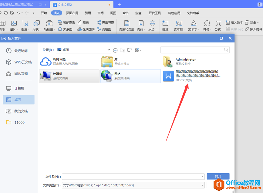Viewport: 263px width, 193px height.
Task: Select Team Docs (团队文档) in sidebar
Action: pyautogui.click(x=19, y=73)
